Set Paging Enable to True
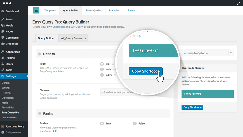This screenshot has width=243, height=137. point(102,123)
